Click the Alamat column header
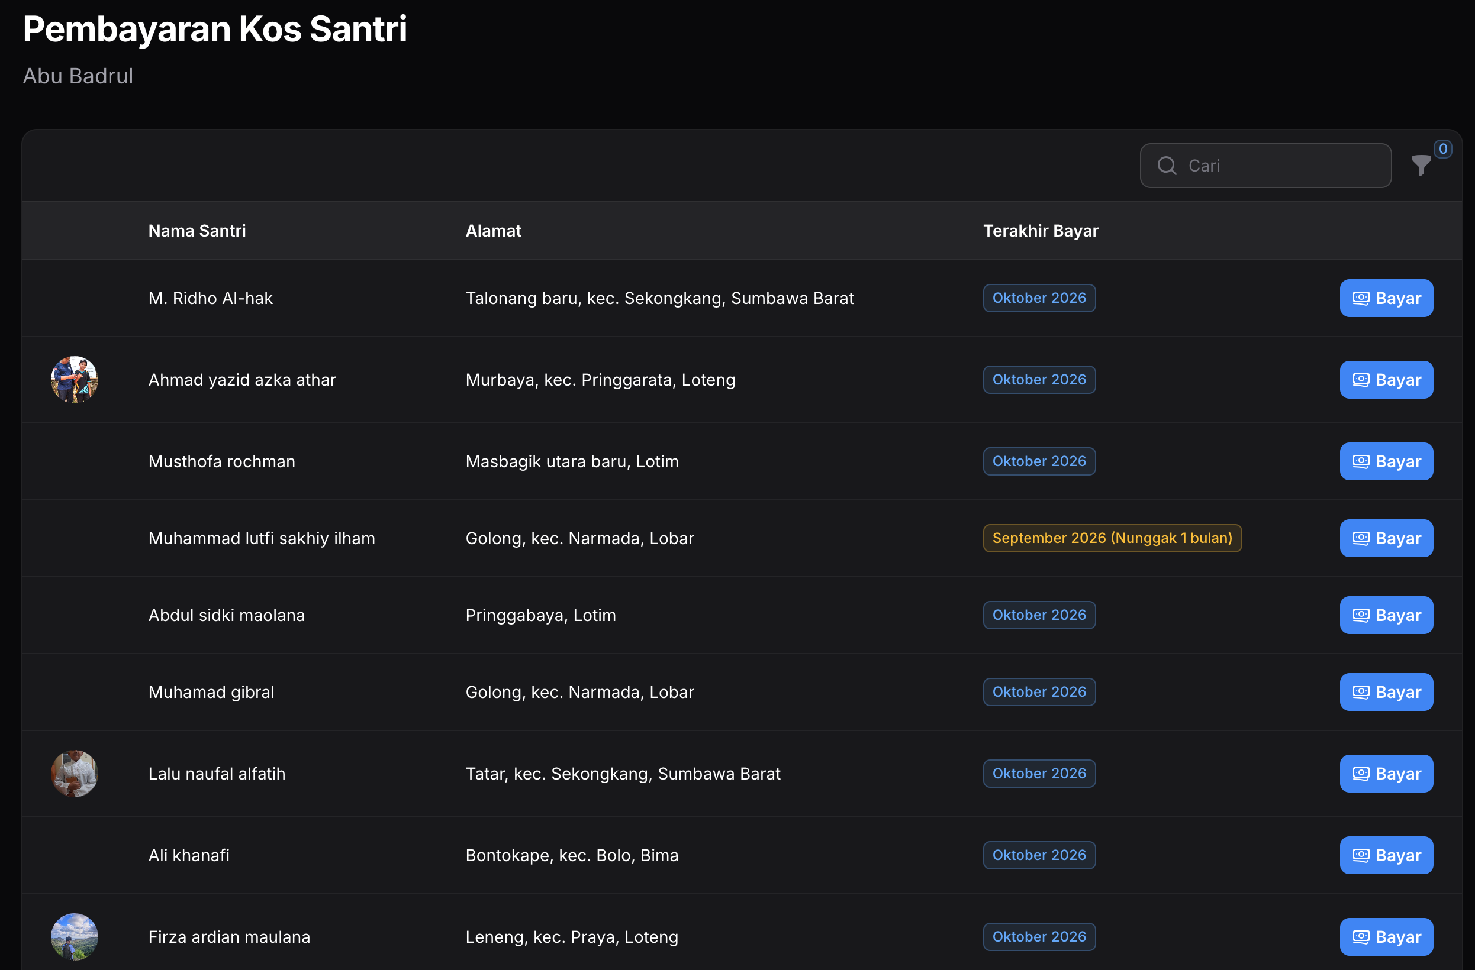Image resolution: width=1475 pixels, height=970 pixels. (x=493, y=231)
